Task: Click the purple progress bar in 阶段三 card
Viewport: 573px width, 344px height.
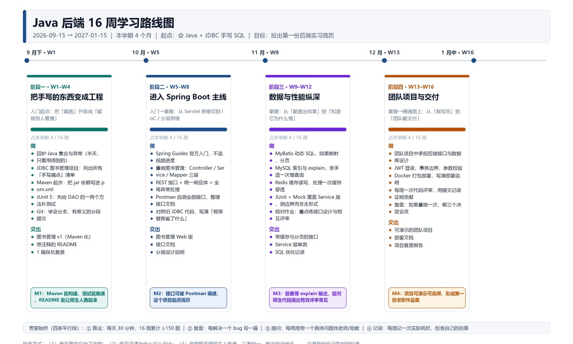Action: 308,130
